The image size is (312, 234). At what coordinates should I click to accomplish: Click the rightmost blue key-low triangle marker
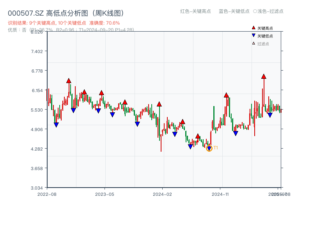[270, 115]
